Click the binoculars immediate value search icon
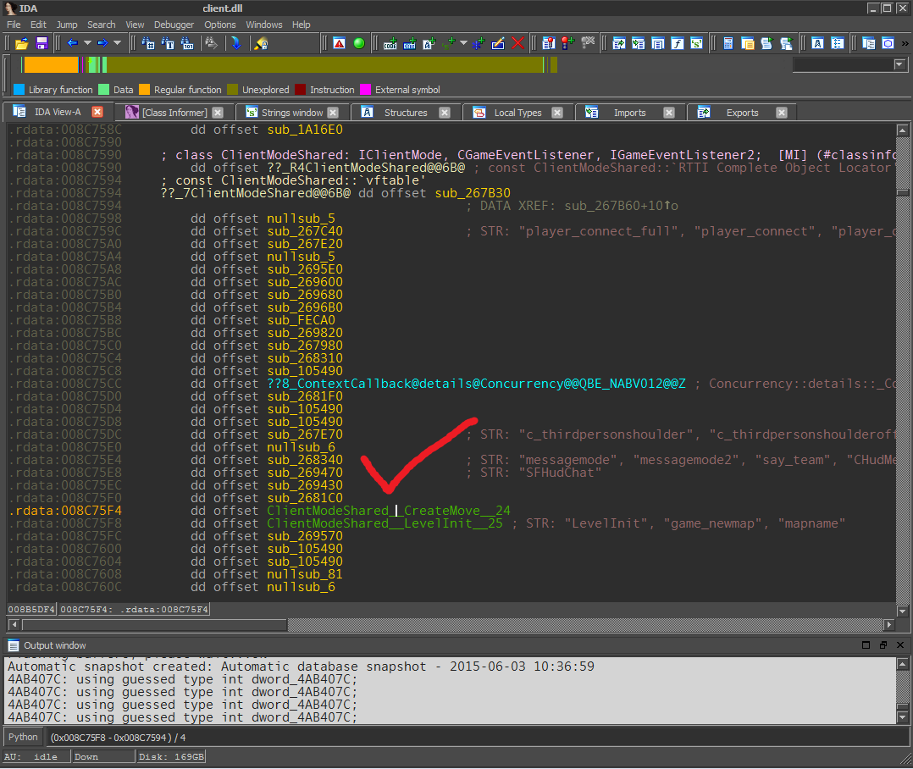The width and height of the screenshot is (913, 769). coord(148,44)
